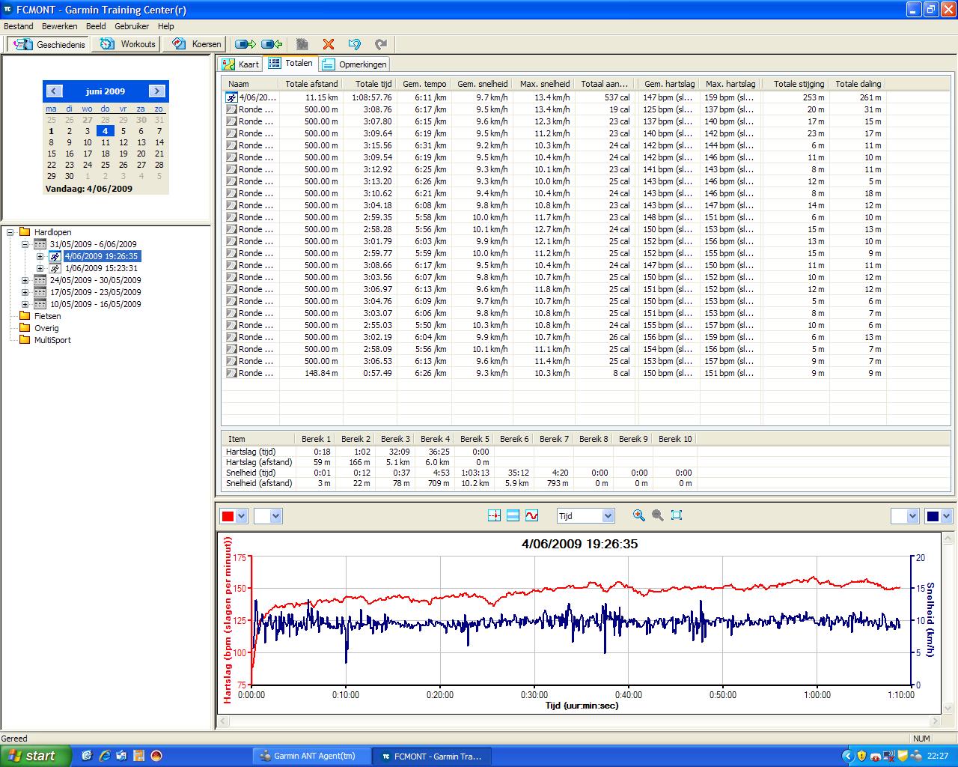Image resolution: width=958 pixels, height=767 pixels.
Task: Collapse the Hardlopen tree node
Action: point(10,232)
